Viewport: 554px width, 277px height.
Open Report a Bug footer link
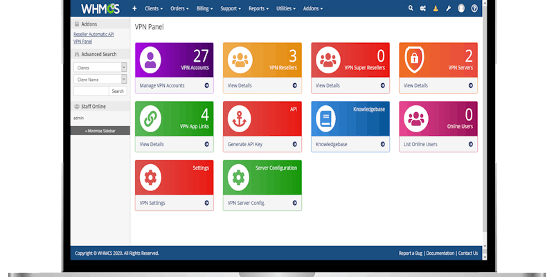(411, 253)
